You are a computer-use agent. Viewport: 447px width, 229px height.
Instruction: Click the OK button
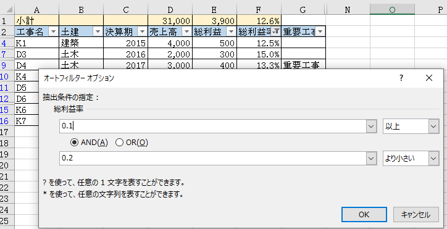point(364,214)
